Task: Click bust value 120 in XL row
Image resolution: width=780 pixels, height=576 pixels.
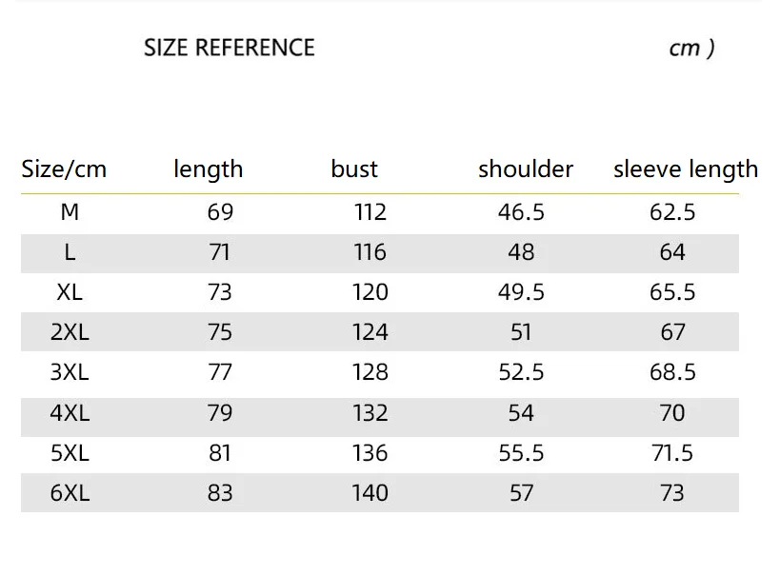Action: [x=370, y=291]
